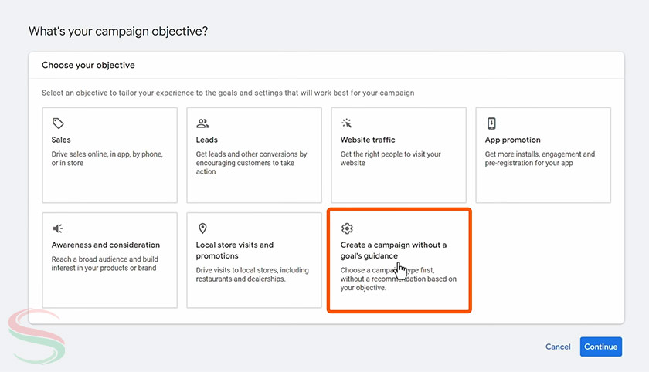This screenshot has width=649, height=372.
Task: Click the Awareness and consideration megaphone icon
Action: click(x=58, y=228)
